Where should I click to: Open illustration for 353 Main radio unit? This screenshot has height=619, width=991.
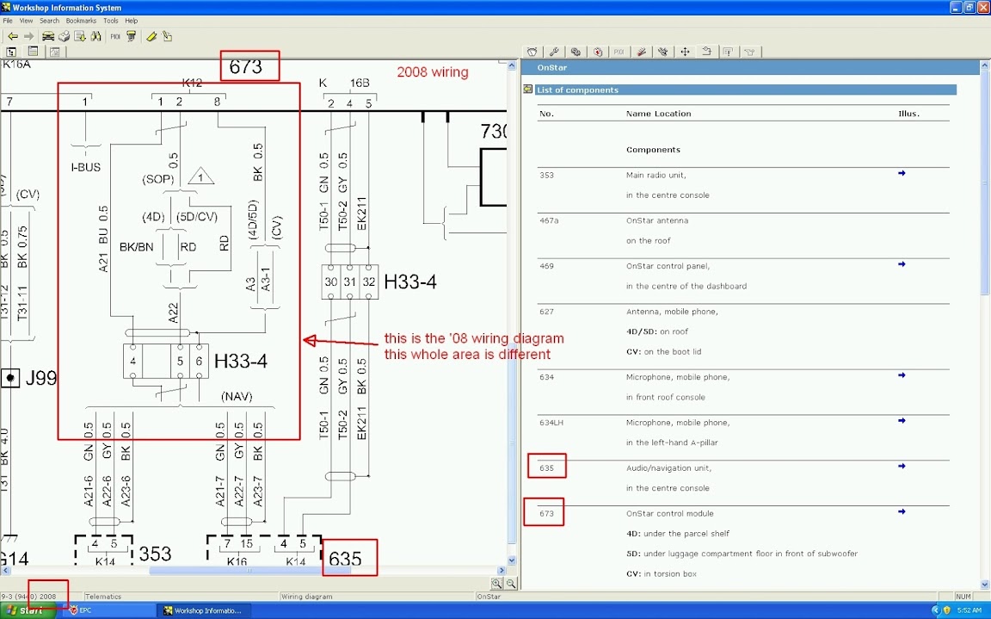pos(902,173)
